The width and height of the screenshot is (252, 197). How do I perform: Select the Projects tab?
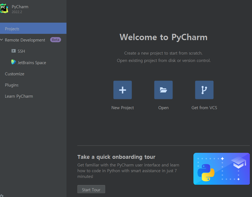(x=33, y=28)
